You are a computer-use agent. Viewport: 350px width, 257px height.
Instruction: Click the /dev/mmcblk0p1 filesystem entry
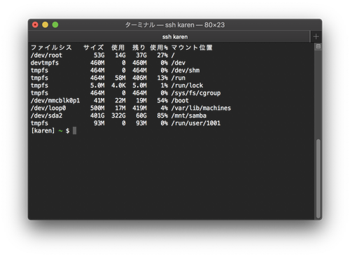coord(55,101)
